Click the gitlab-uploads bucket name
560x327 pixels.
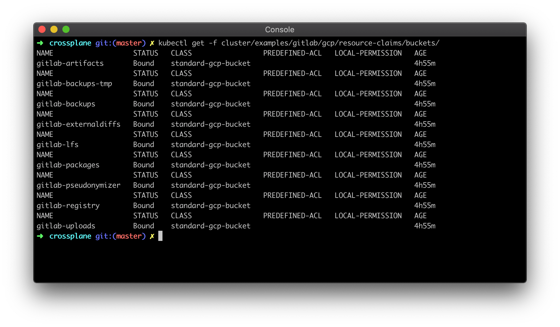(66, 226)
